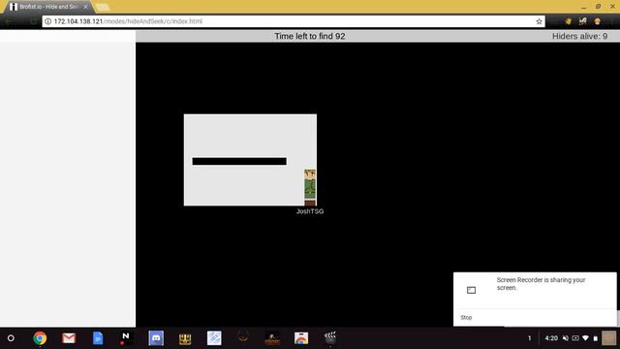This screenshot has height=349, width=620.
Task: Click the 'Hiders alive: 9' counter
Action: pos(579,37)
